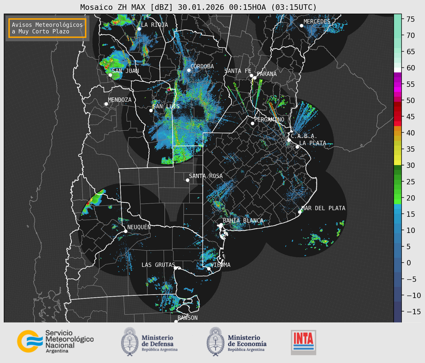The image size is (425, 363).
Task: Select the BAHIA BLANCA marker dot
Action: (221, 225)
